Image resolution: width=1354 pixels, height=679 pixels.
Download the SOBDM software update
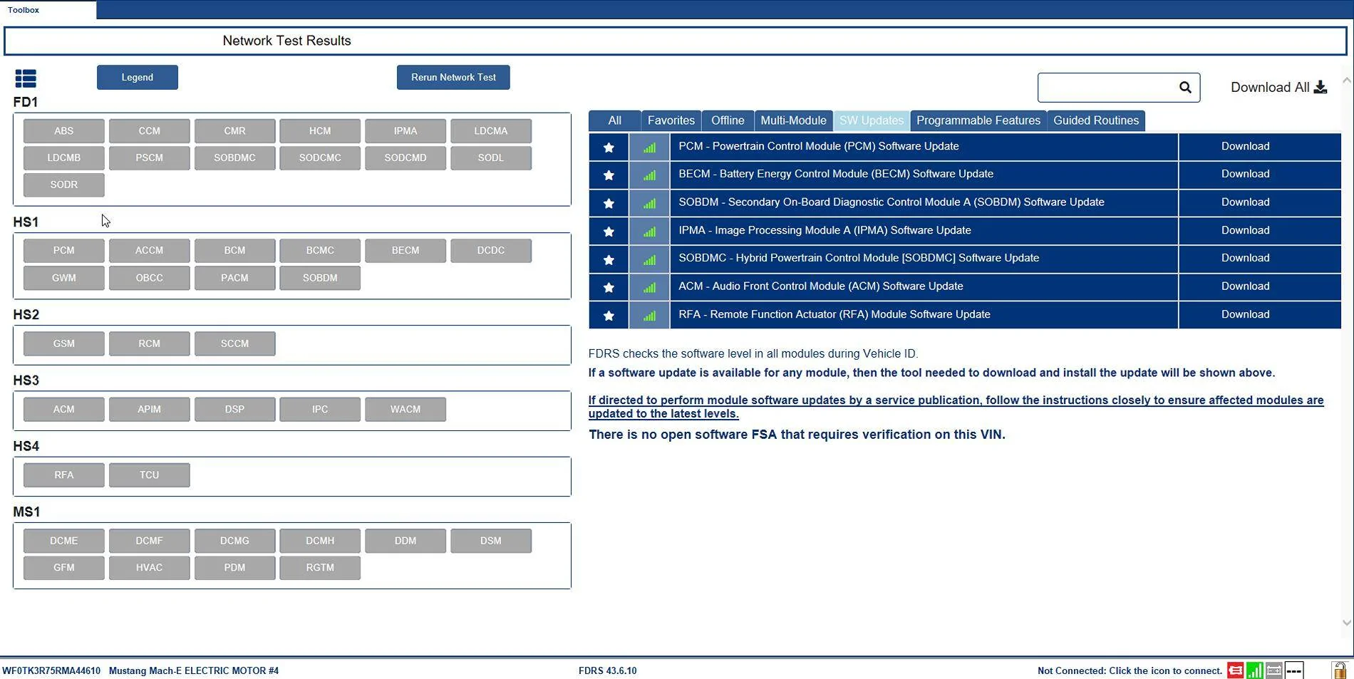[x=1245, y=202]
